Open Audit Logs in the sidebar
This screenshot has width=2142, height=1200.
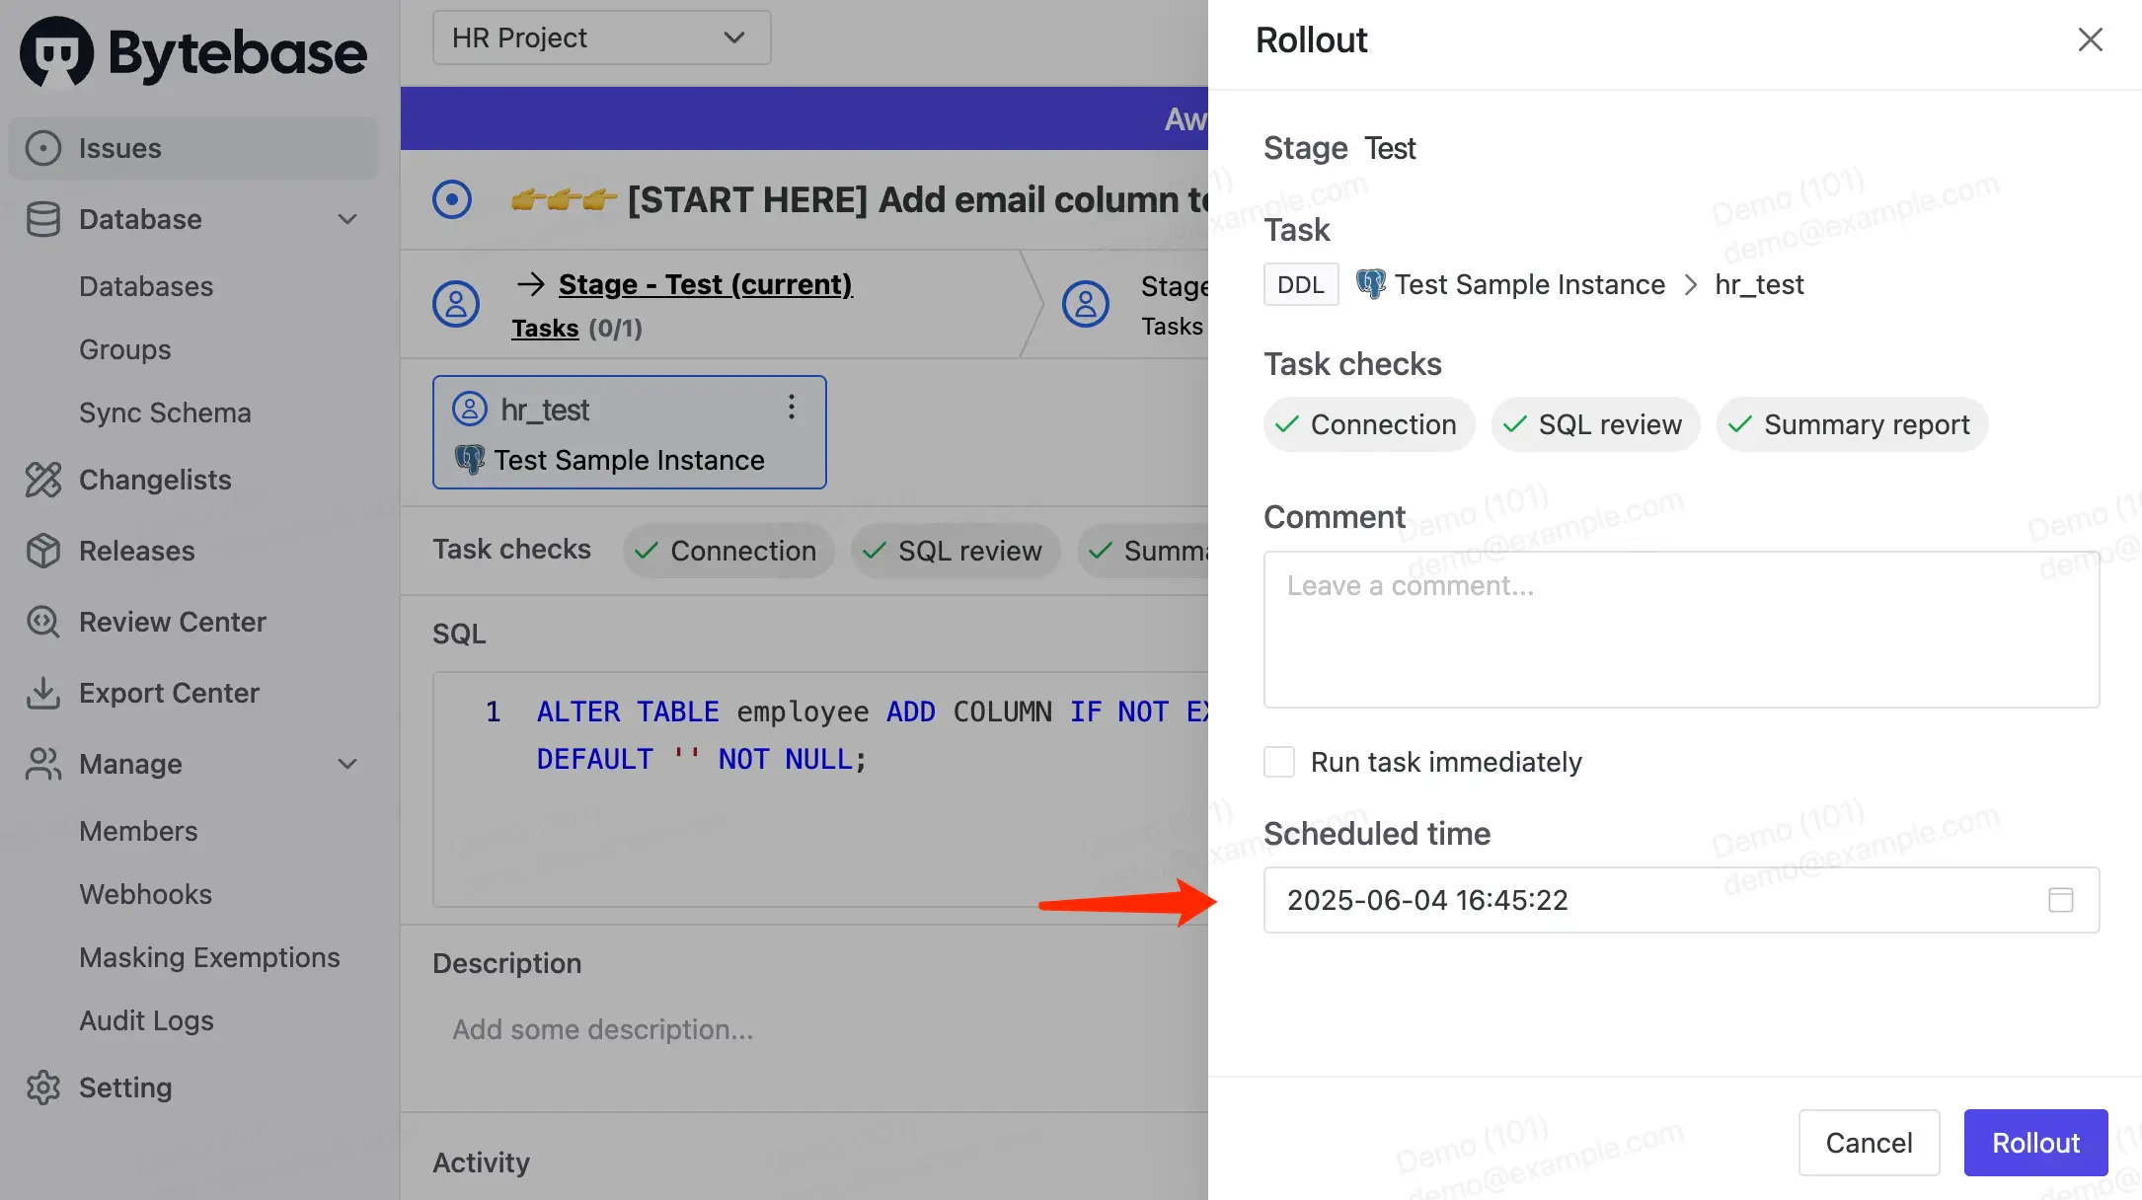pyautogui.click(x=146, y=1020)
